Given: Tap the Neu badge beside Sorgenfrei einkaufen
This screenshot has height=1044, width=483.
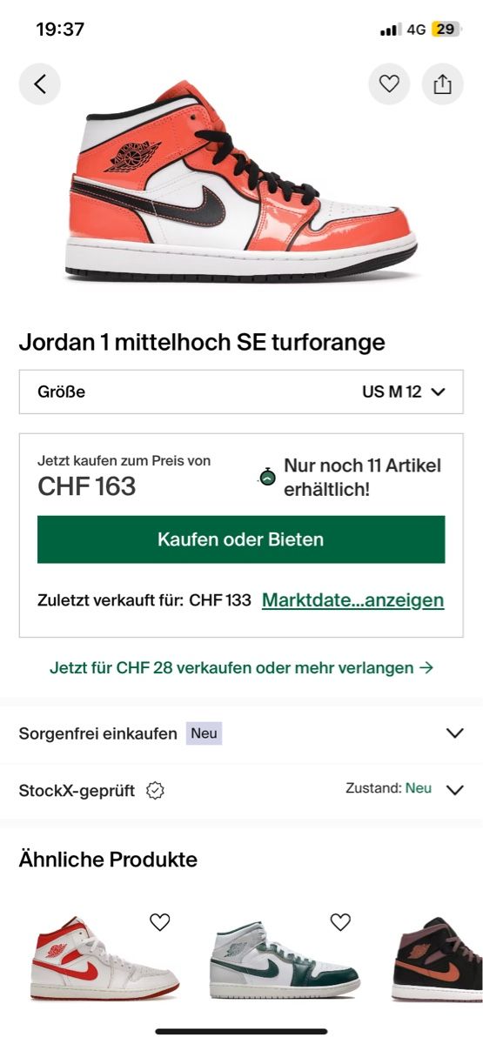Looking at the screenshot, I should pos(205,733).
